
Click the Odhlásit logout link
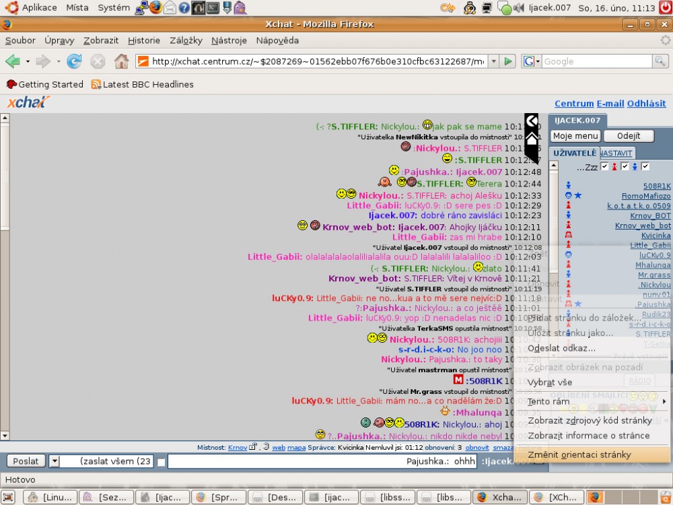pyautogui.click(x=646, y=103)
